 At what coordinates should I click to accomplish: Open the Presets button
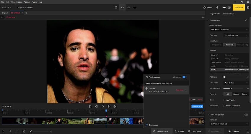(208, 7)
